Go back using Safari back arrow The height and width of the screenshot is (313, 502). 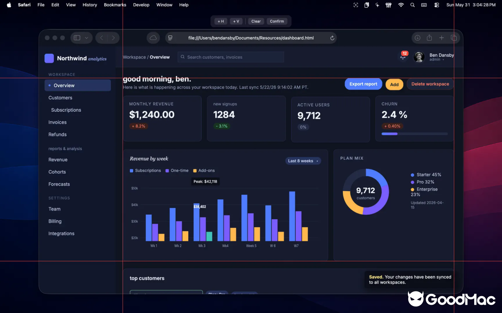(102, 38)
